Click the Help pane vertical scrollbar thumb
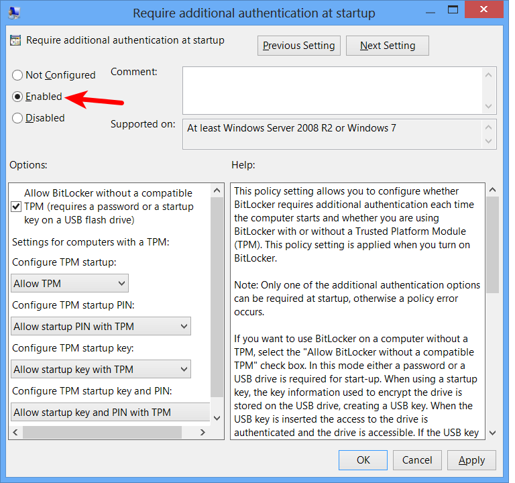Viewport: 515px width, 483px height. tap(492, 245)
